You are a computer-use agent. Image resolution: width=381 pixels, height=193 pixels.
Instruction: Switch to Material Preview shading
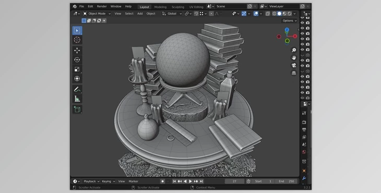point(284,14)
